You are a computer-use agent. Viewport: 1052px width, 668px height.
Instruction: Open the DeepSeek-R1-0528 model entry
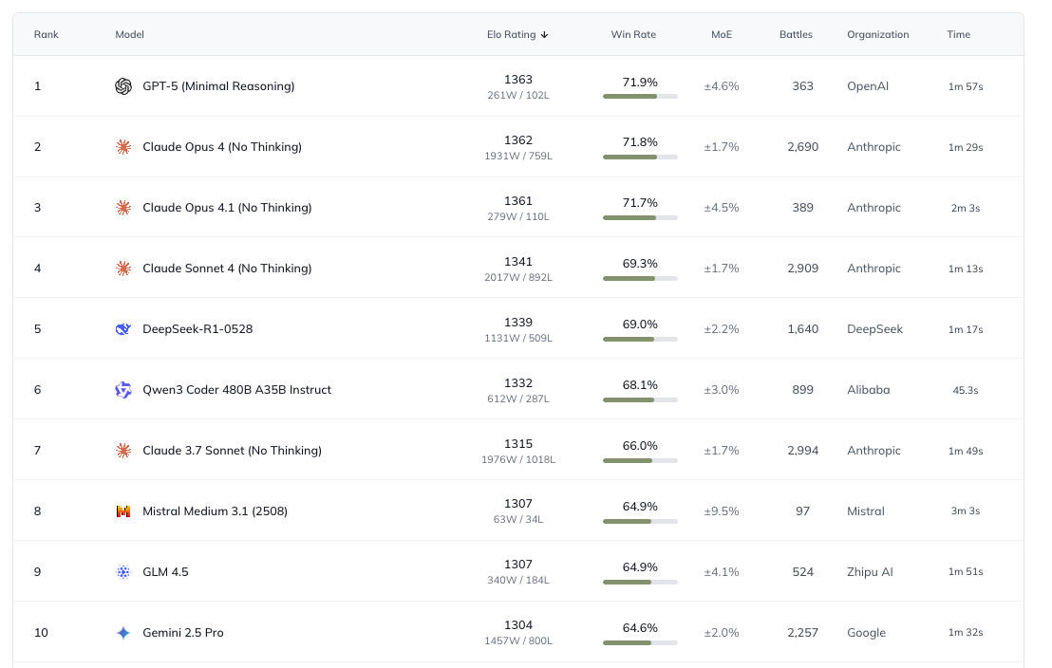(x=197, y=329)
